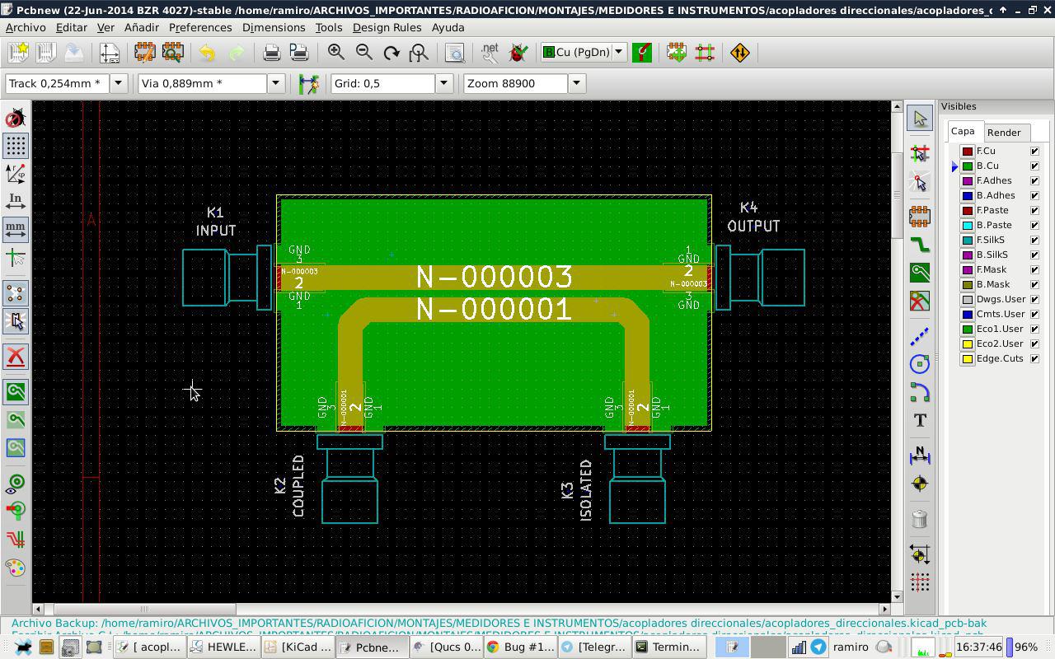Click the Netlist read icon

click(490, 53)
